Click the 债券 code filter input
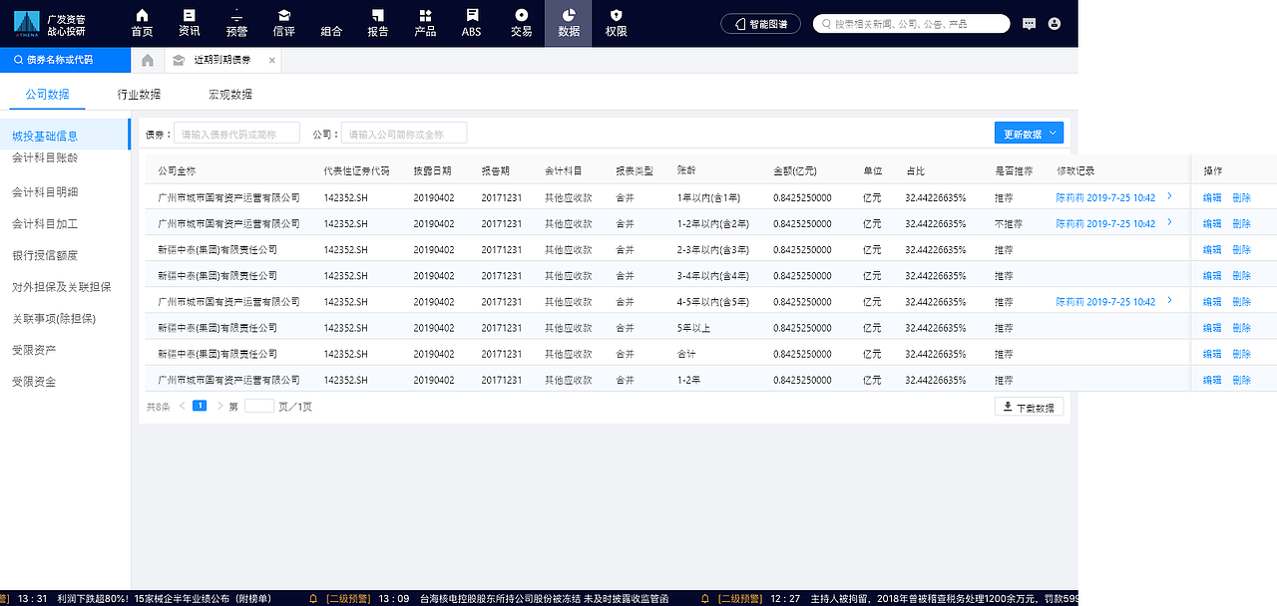Viewport: 1277px width, 606px height. click(x=236, y=134)
